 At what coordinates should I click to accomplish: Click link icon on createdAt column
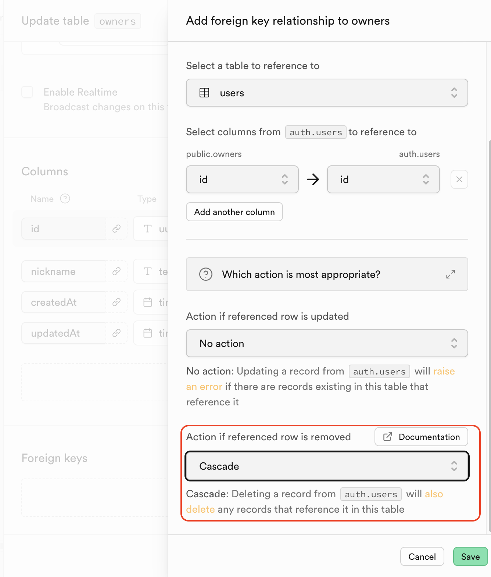(x=117, y=302)
